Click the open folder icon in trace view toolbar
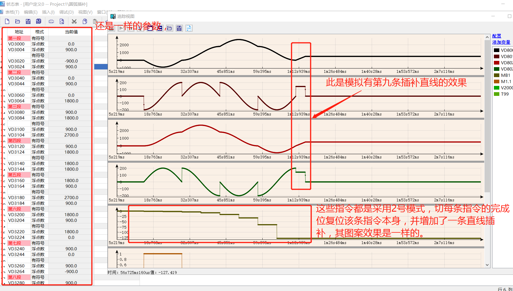 pyautogui.click(x=169, y=28)
